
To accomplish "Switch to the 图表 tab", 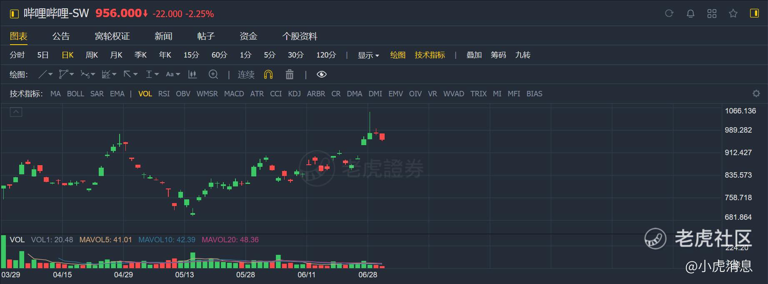I will 19,36.
